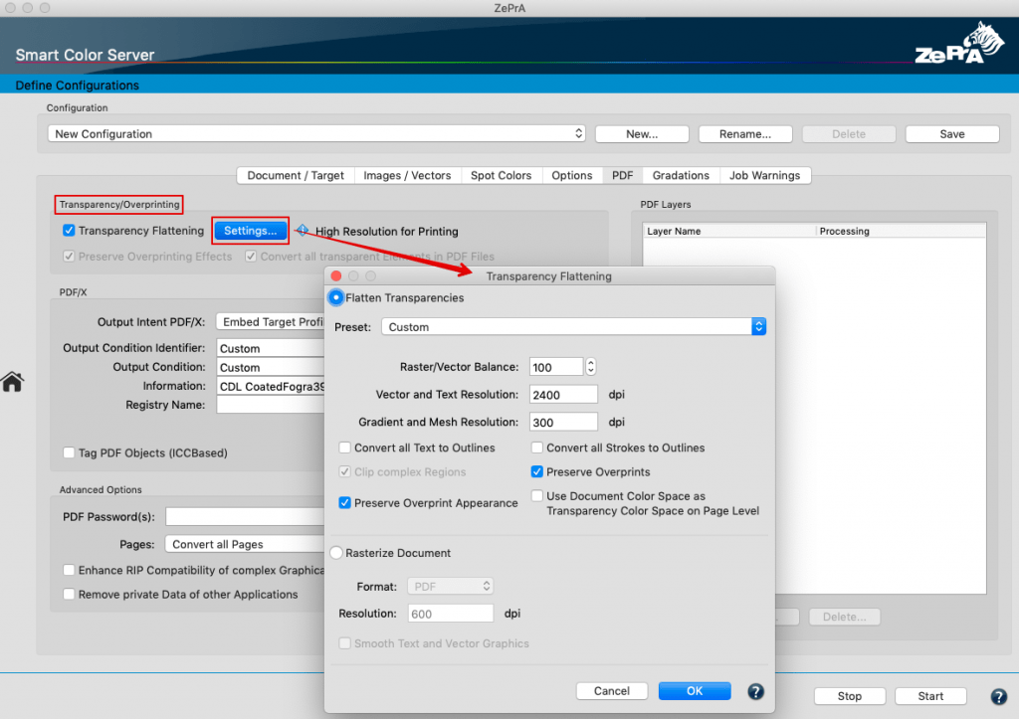Click the home icon in the left sidebar
The width and height of the screenshot is (1019, 719).
14,381
